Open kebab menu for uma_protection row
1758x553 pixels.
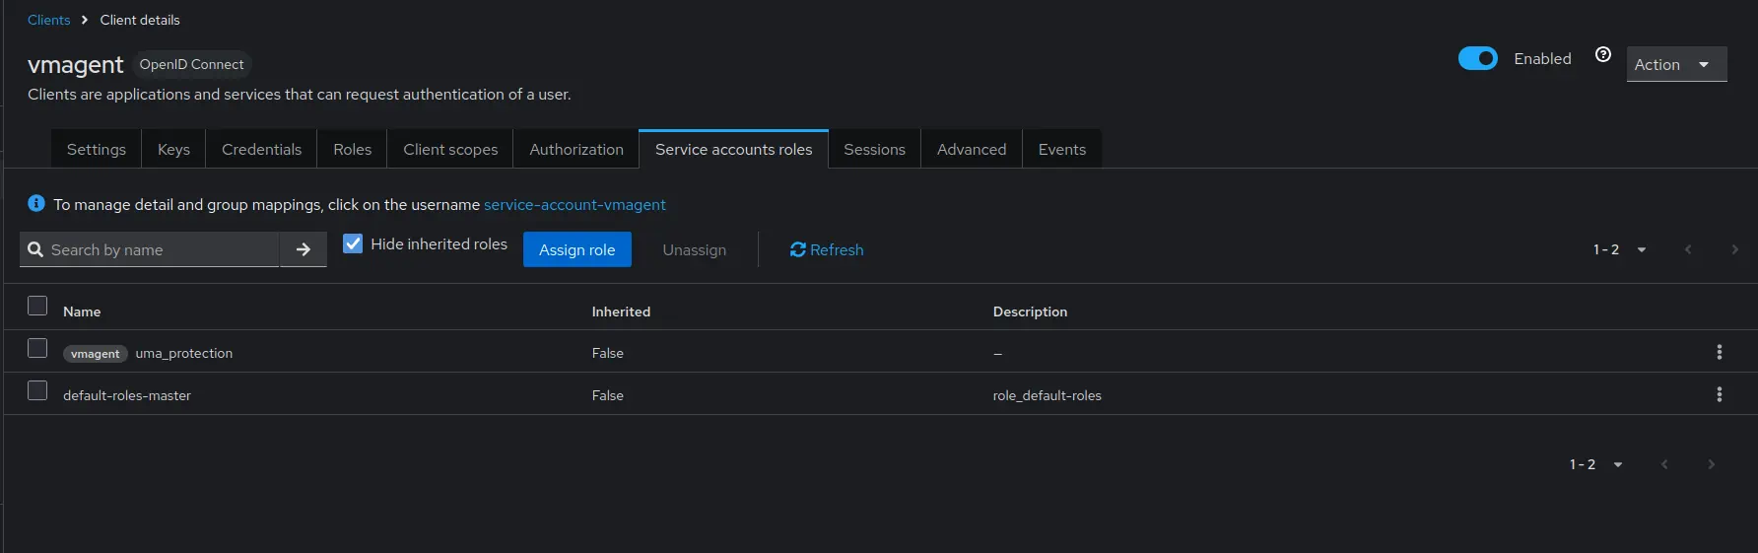pos(1719,353)
